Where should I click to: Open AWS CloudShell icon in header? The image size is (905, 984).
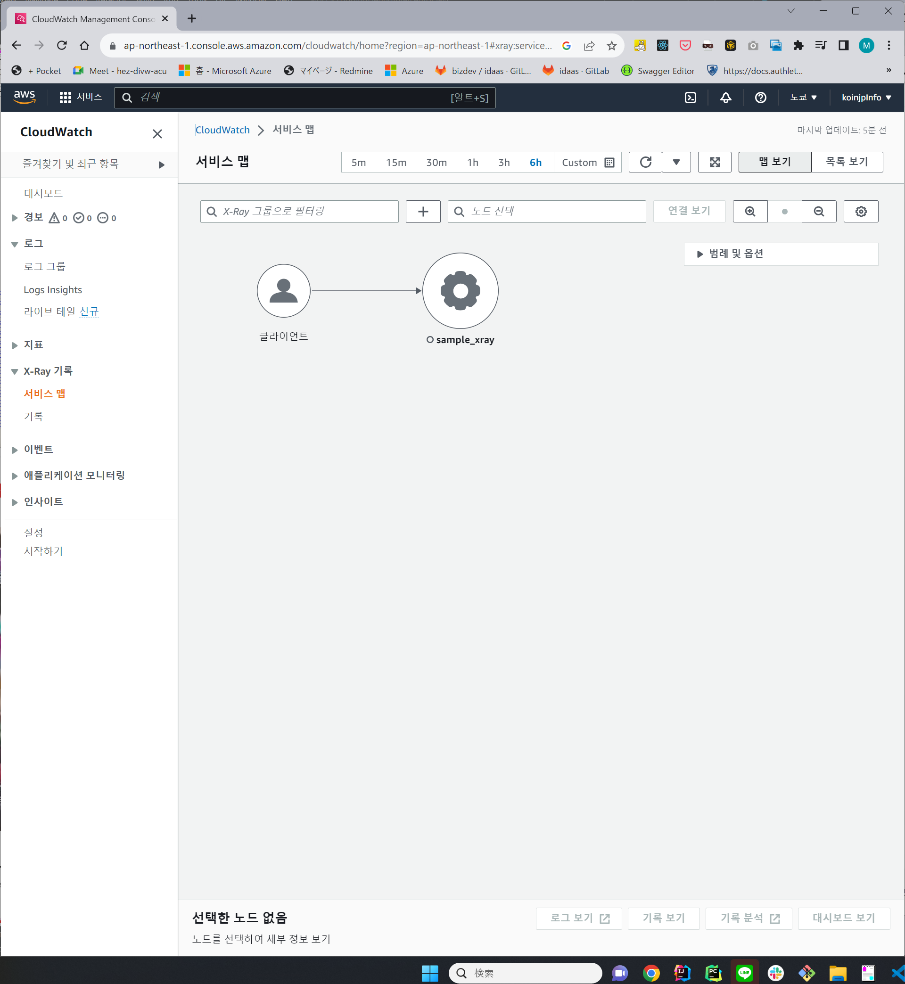[x=690, y=98]
